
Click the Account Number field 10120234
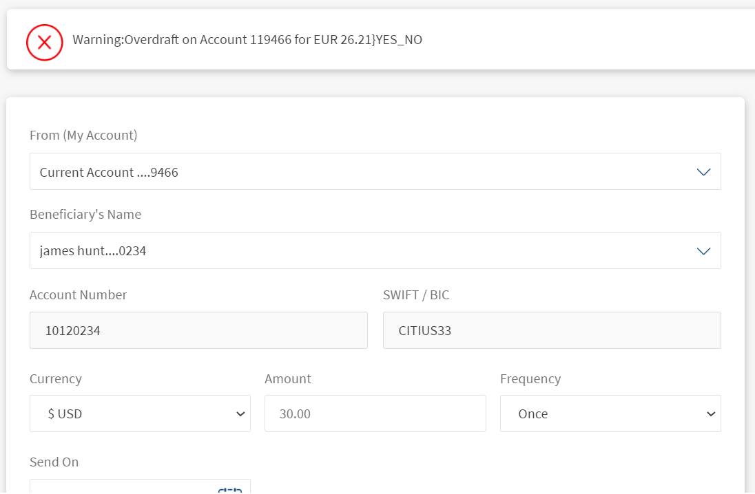[x=198, y=331]
